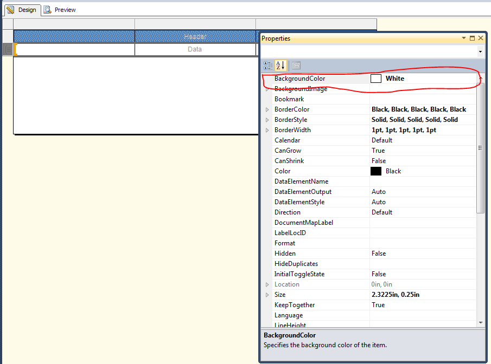Select the LabelLocID property

tap(290, 233)
